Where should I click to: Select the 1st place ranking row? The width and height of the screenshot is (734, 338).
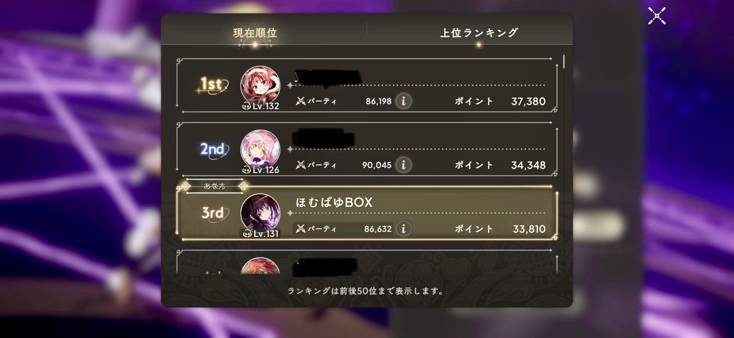(367, 85)
